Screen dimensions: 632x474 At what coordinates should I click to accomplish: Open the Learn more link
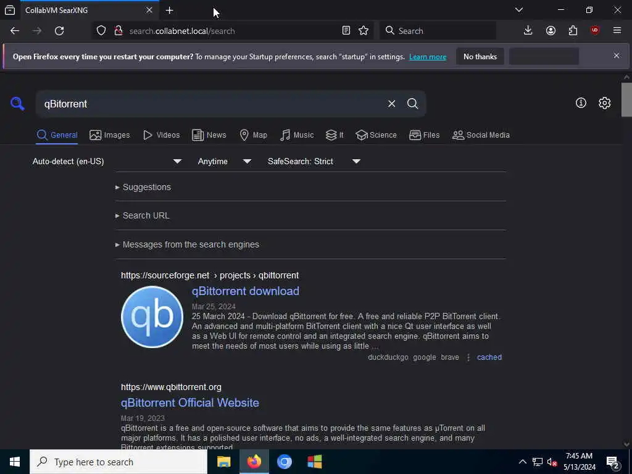428,57
